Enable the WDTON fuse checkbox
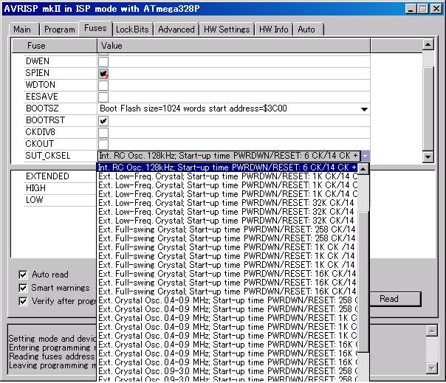This screenshot has width=446, height=383. [103, 86]
